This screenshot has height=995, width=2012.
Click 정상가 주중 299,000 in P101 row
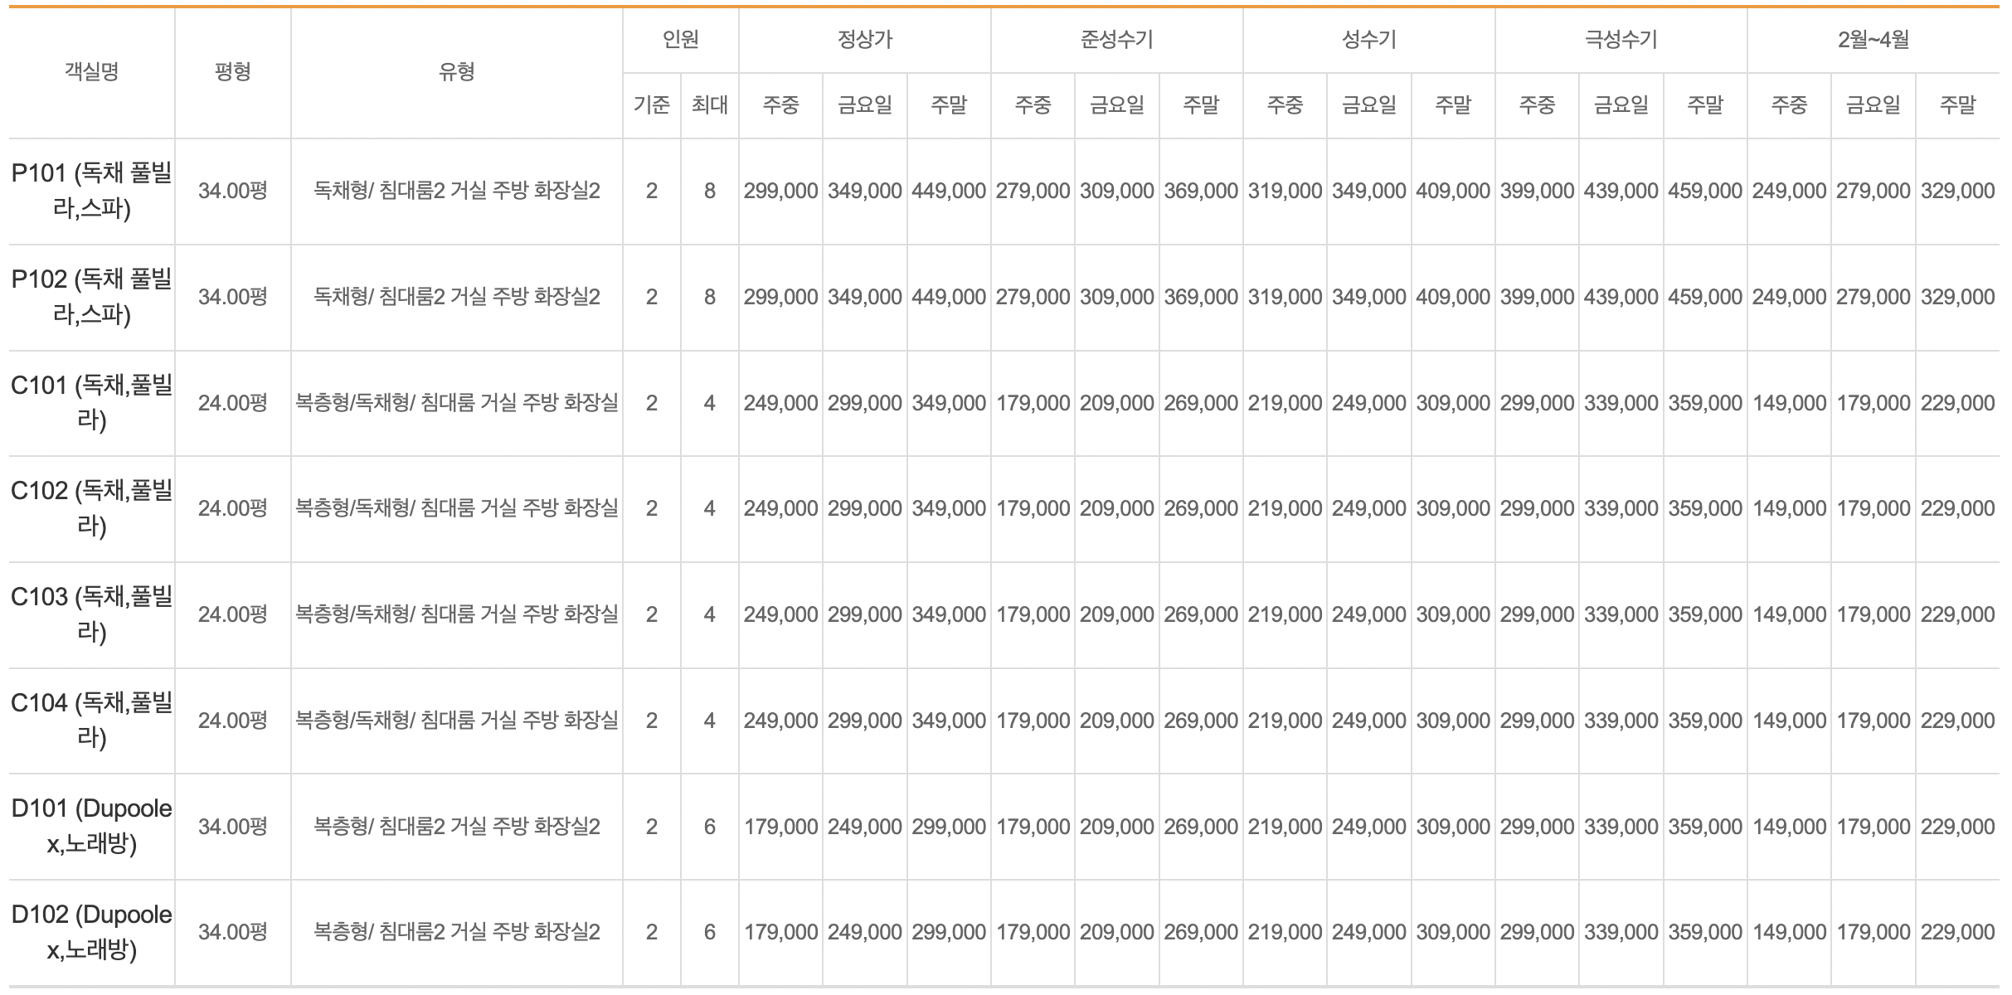pos(780,191)
